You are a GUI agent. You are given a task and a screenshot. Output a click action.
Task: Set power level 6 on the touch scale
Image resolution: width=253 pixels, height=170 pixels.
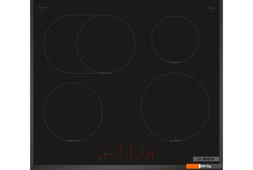click(137, 159)
